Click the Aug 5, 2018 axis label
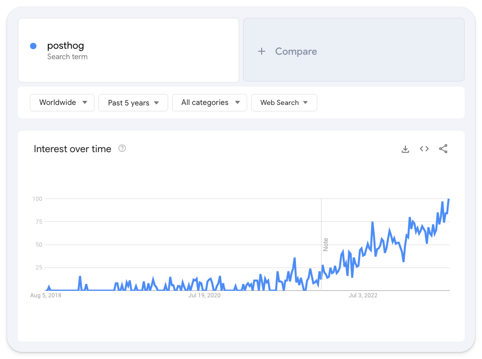This screenshot has width=482, height=359. 45,295
